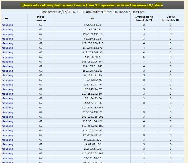The width and height of the screenshot is (188, 163).
Task: Click hieudang link beside 175.235.239.89
Action: 7,135
